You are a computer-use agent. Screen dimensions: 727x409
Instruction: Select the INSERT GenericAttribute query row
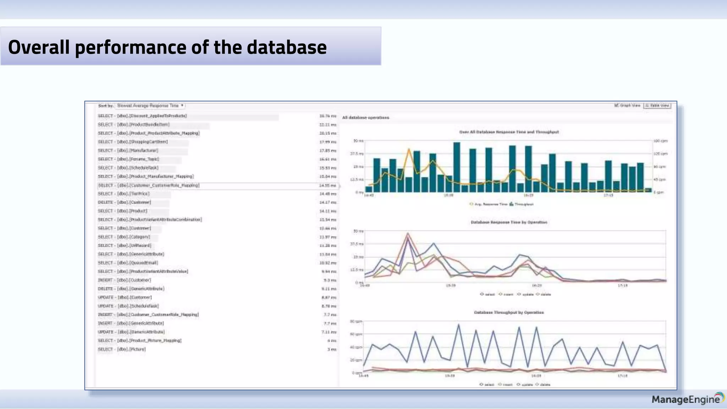pyautogui.click(x=217, y=323)
